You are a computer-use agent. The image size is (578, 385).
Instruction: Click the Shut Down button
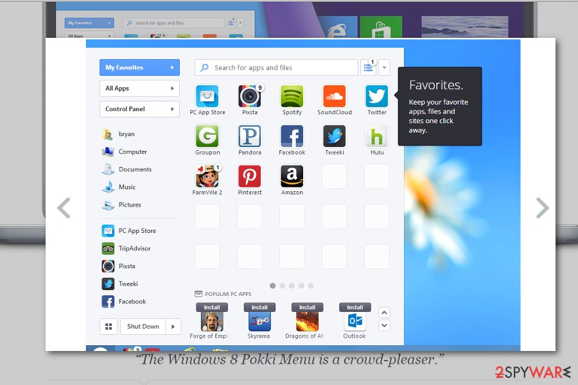[143, 327]
